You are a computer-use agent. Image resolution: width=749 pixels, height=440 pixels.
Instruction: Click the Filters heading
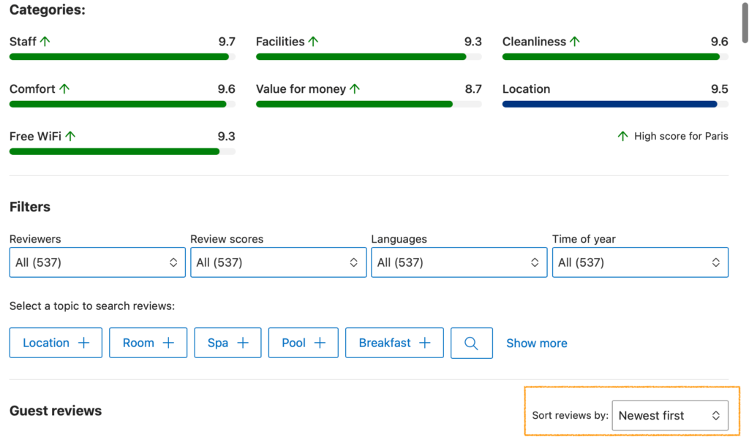[29, 207]
